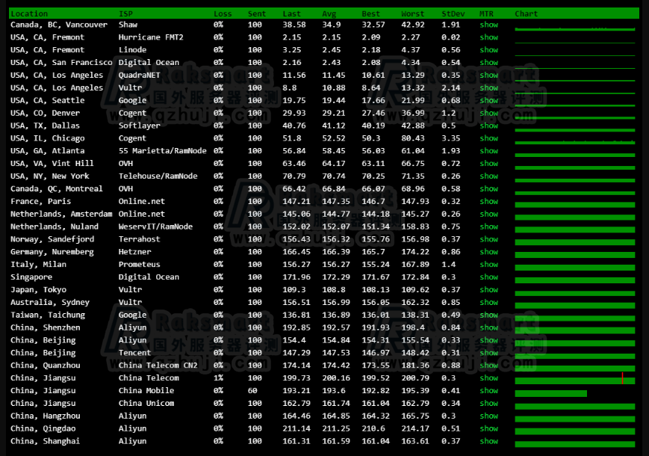The height and width of the screenshot is (456, 649).
Task: Click show for Chicago Cogent row
Action: point(489,138)
